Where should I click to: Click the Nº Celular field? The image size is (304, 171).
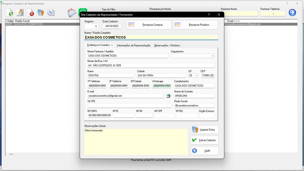point(141,86)
